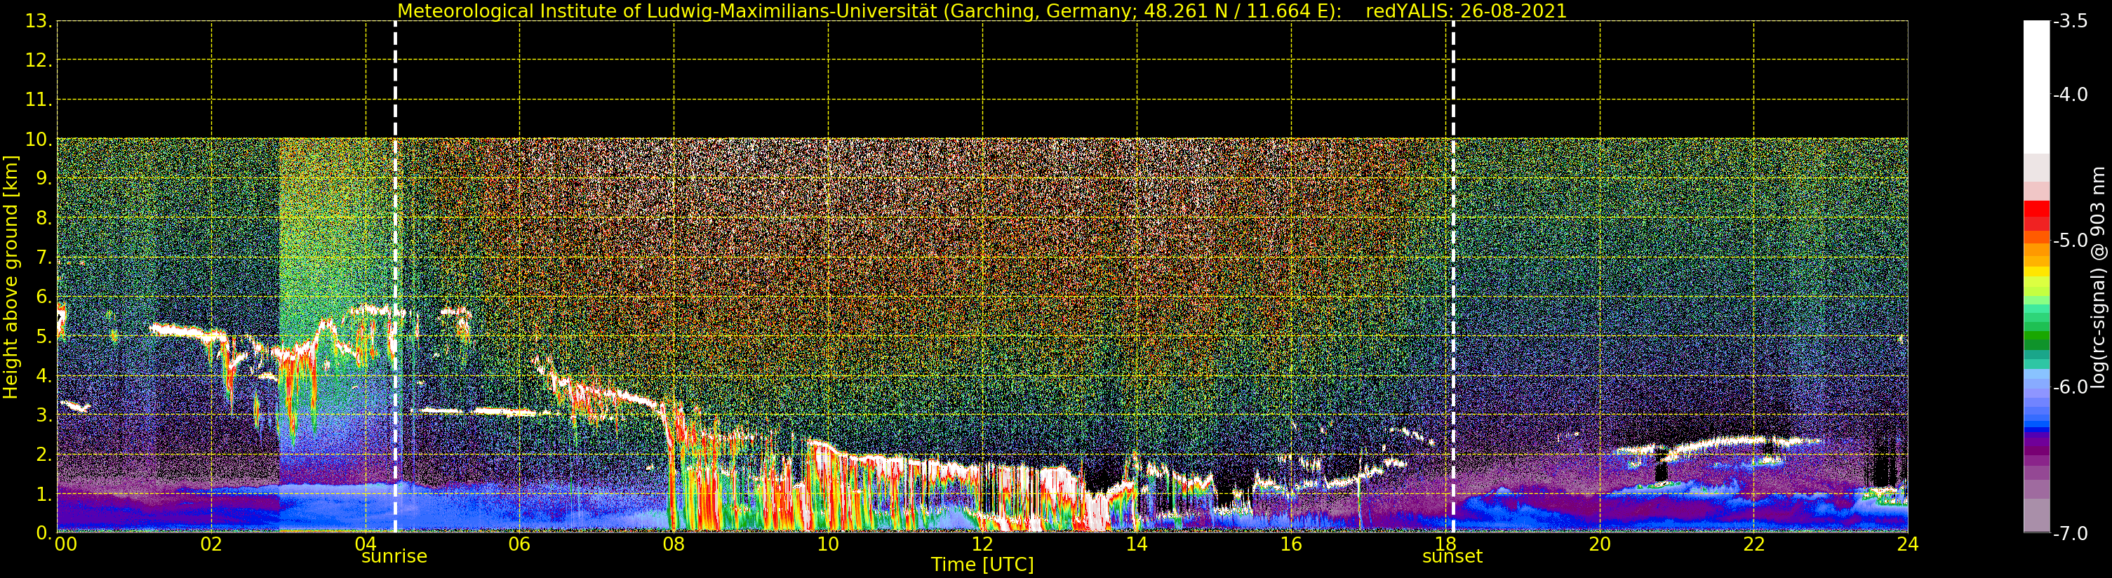2112x578 pixels.
Task: Click the '5.' height axis tick label
Action: pyautogui.click(x=44, y=336)
